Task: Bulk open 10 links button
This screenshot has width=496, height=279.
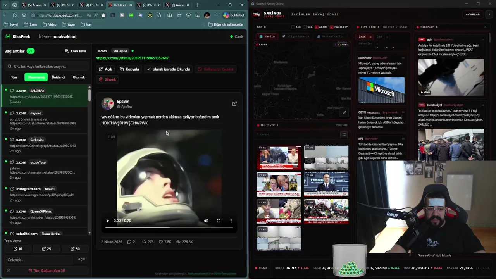Action: coord(18,249)
